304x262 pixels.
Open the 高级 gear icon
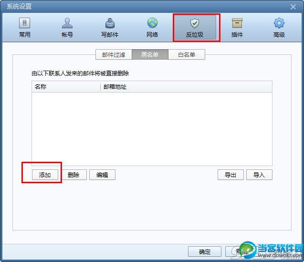pos(279,23)
